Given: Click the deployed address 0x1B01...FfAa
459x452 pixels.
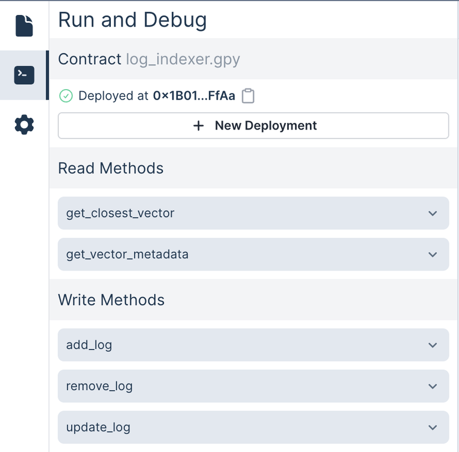Looking at the screenshot, I should 194,96.
